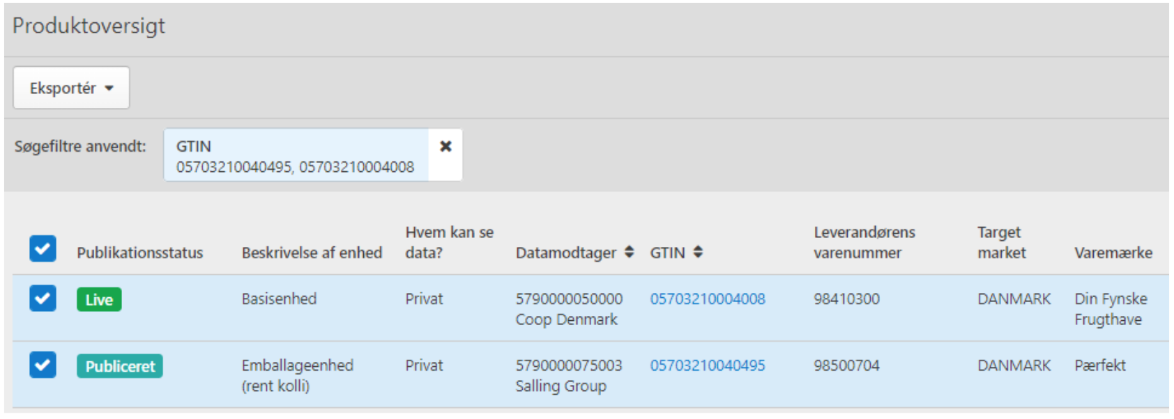Sort table by Datamodtager column arrows
Viewport: 1174px width, 419px height.
pos(629,252)
